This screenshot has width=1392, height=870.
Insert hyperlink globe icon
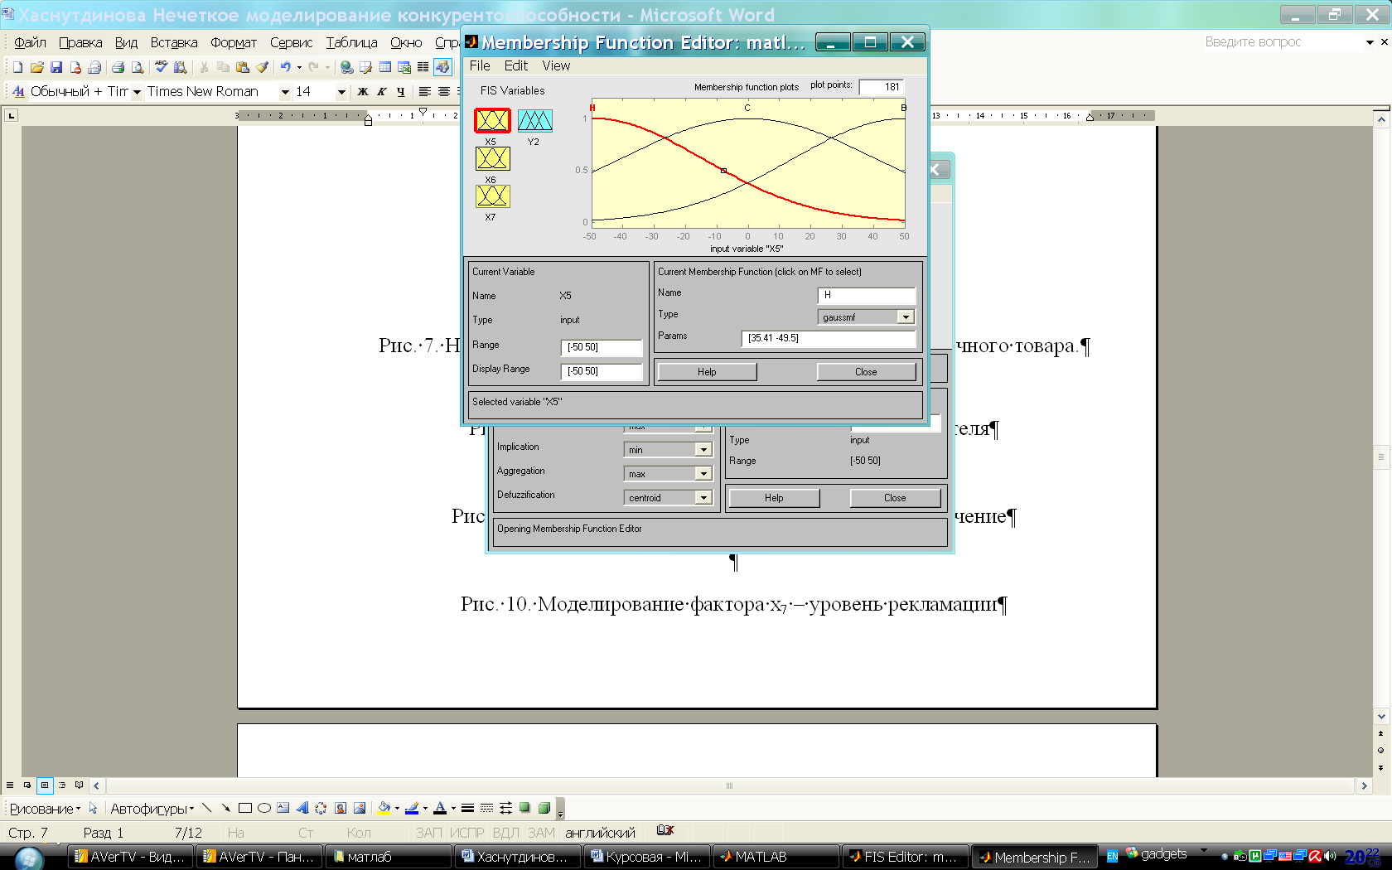tap(346, 67)
